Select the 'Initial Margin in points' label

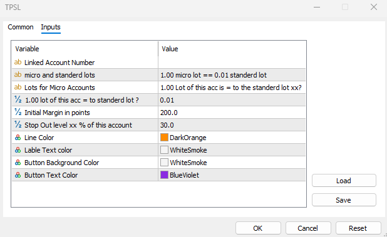[57, 113]
